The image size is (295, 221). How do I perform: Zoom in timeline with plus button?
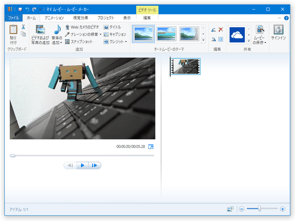pos(283,209)
